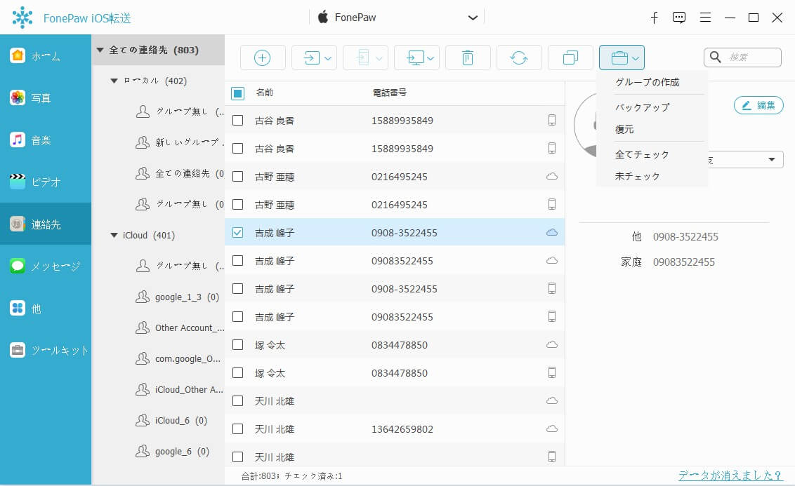Collapse the ローカル (402) group

(x=114, y=81)
